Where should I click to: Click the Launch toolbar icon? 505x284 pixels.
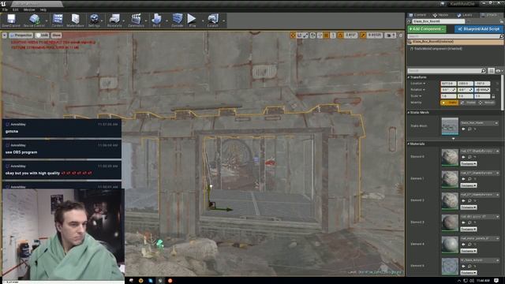tap(212, 21)
